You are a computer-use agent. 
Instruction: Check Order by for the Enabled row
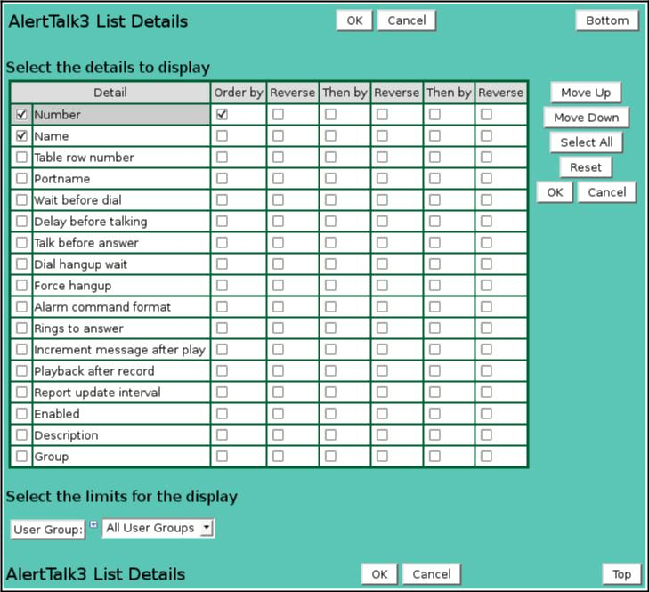tap(222, 413)
